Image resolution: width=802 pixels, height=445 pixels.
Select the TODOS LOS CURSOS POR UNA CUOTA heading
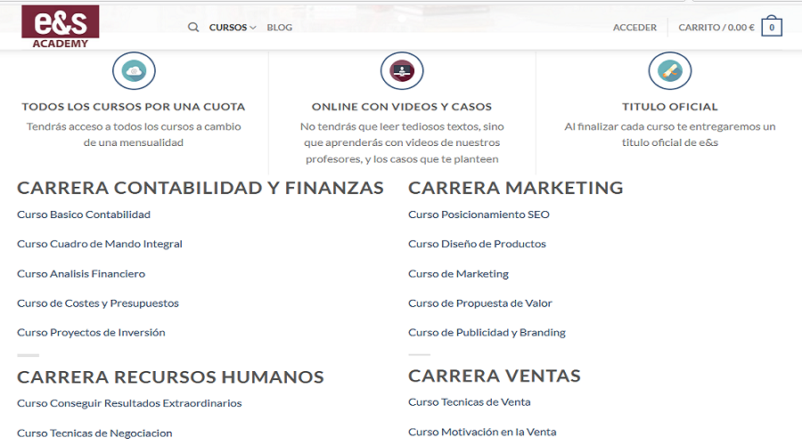click(x=134, y=107)
